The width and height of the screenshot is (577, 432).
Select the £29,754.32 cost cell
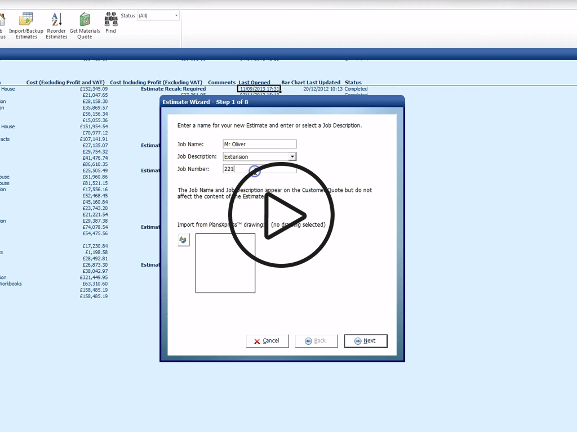[95, 152]
